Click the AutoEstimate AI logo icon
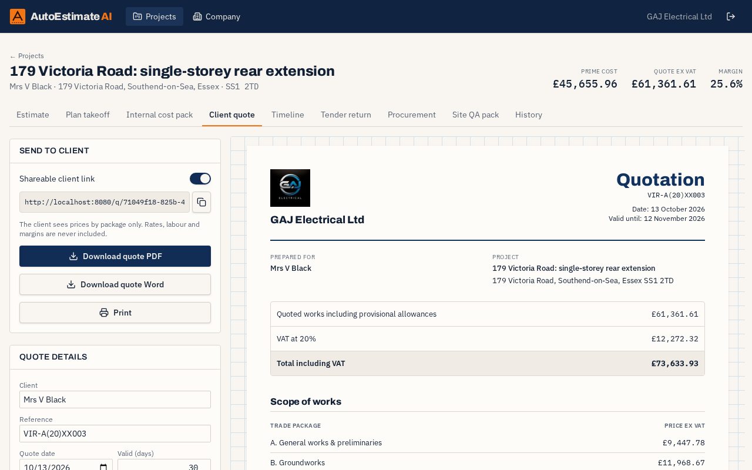This screenshot has height=470, width=752. point(18,16)
